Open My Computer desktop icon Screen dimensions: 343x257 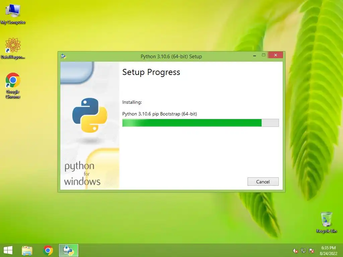[x=13, y=14]
